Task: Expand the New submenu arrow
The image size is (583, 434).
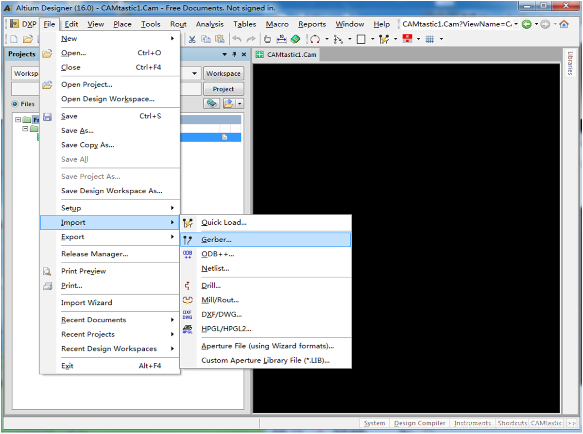Action: 172,38
